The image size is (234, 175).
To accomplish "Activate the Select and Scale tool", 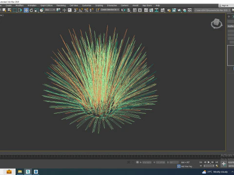I will pyautogui.click(x=37, y=10).
